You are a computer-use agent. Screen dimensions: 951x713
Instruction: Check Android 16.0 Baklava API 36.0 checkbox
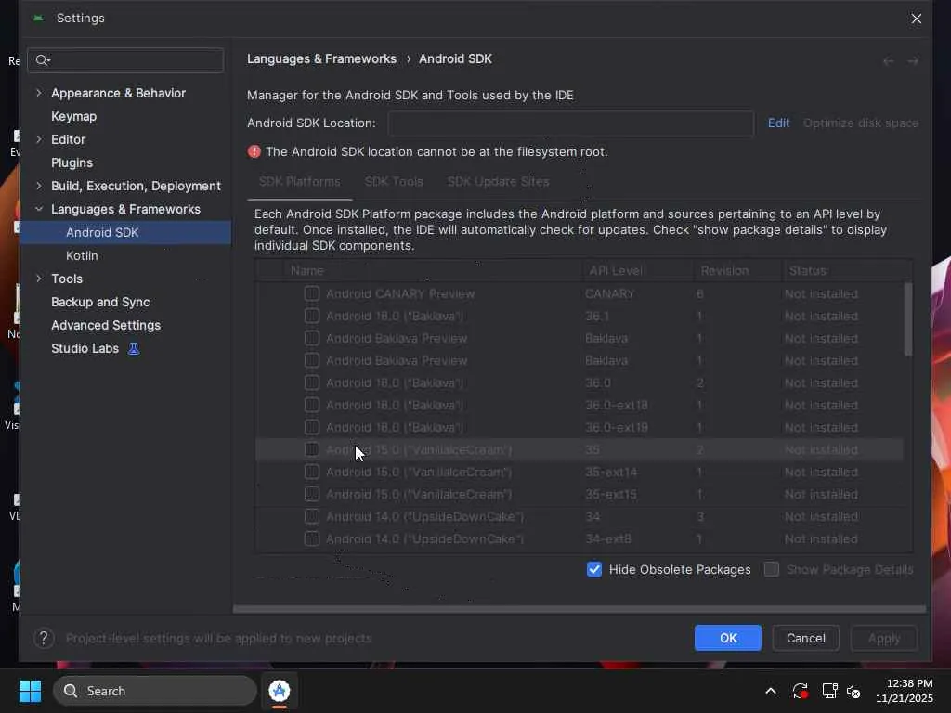click(x=312, y=382)
